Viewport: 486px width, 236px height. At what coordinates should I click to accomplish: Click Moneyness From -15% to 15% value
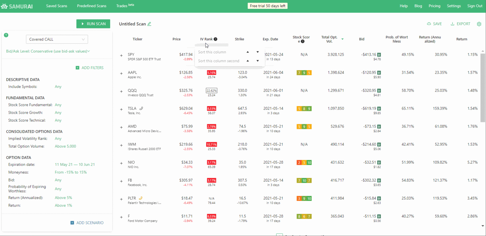71,172
